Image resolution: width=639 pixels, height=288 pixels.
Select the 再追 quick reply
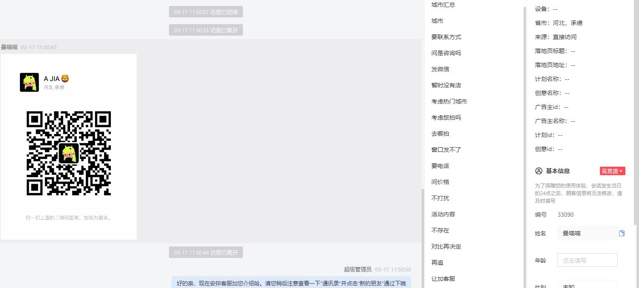point(437,263)
